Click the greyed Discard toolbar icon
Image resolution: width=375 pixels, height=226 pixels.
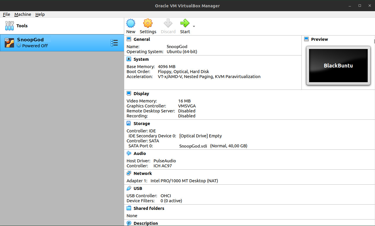tap(168, 23)
